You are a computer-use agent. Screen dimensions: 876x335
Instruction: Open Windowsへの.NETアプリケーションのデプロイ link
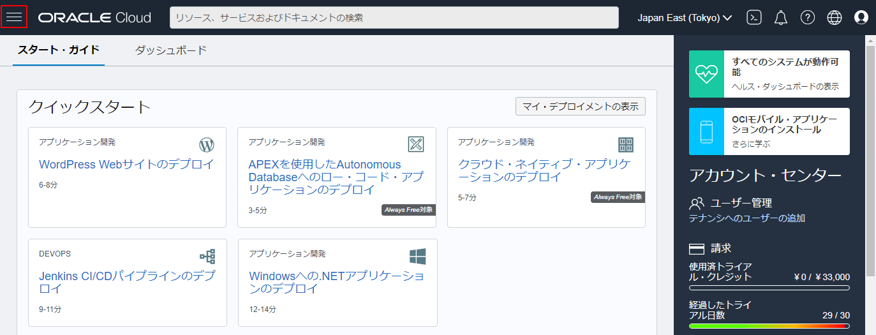click(336, 282)
